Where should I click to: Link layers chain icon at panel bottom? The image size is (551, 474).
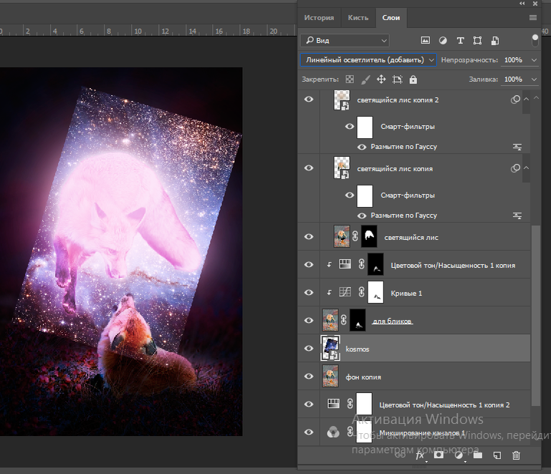coord(401,455)
